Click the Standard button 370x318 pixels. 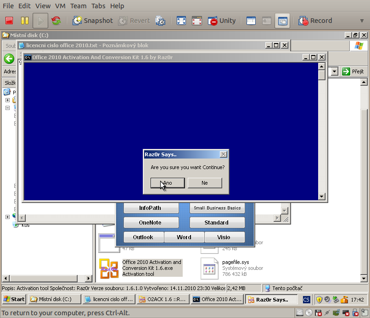(217, 222)
